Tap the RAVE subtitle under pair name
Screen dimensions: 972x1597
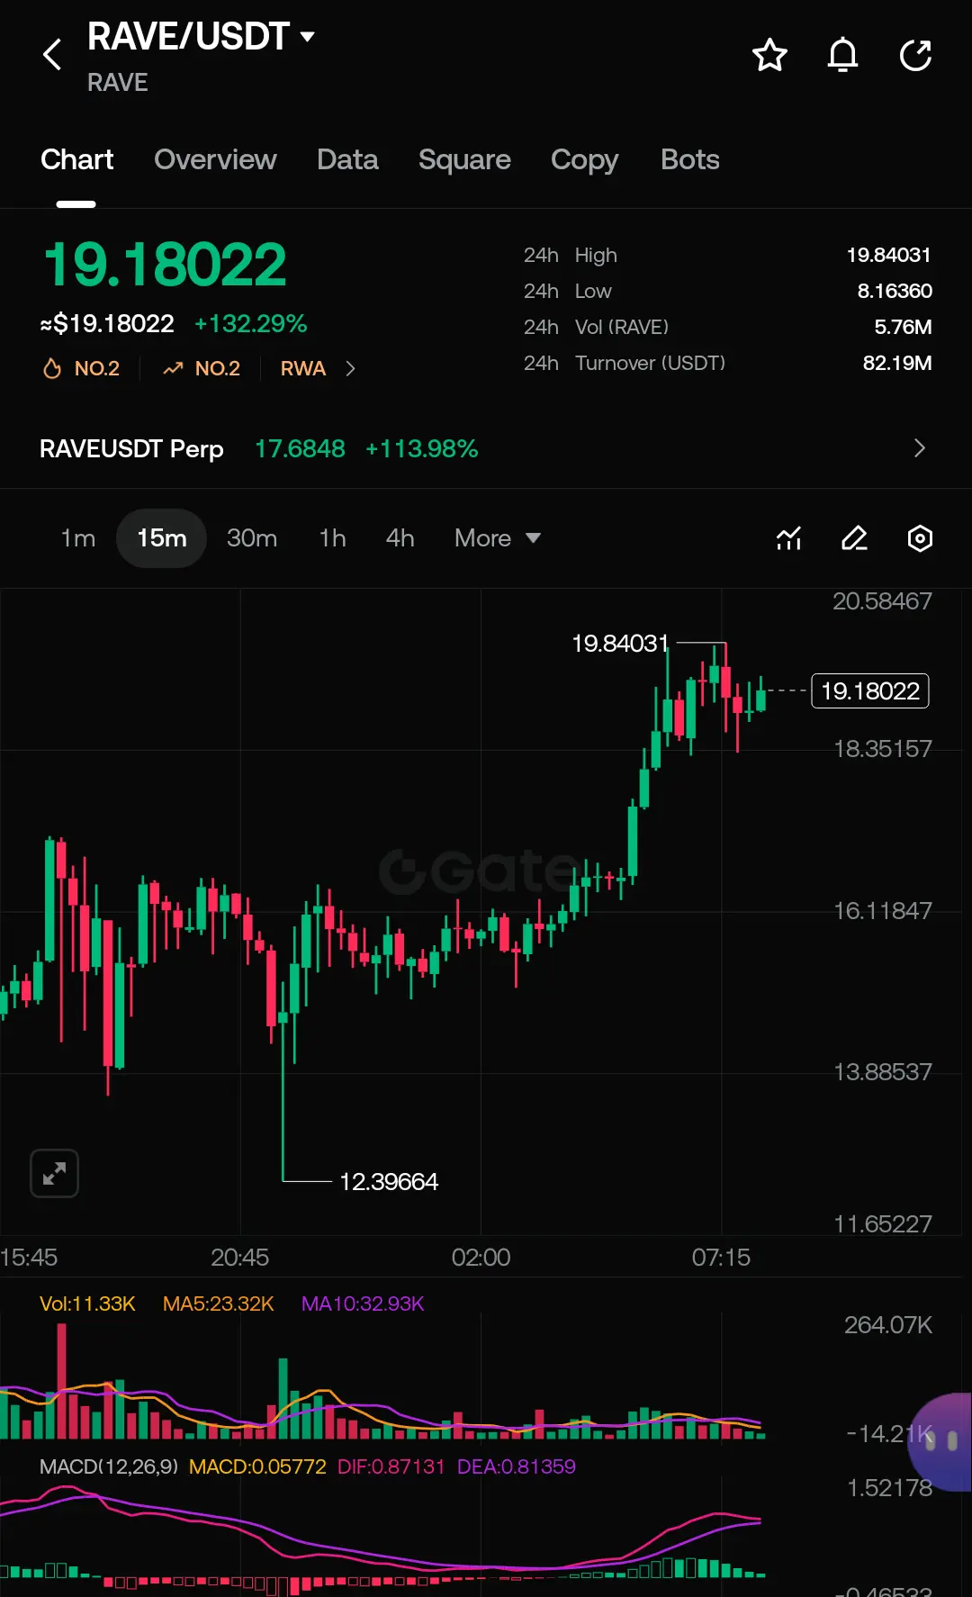coord(117,83)
